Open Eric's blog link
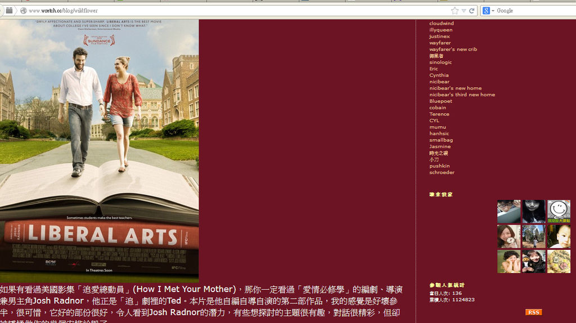This screenshot has height=323, width=576. (434, 69)
